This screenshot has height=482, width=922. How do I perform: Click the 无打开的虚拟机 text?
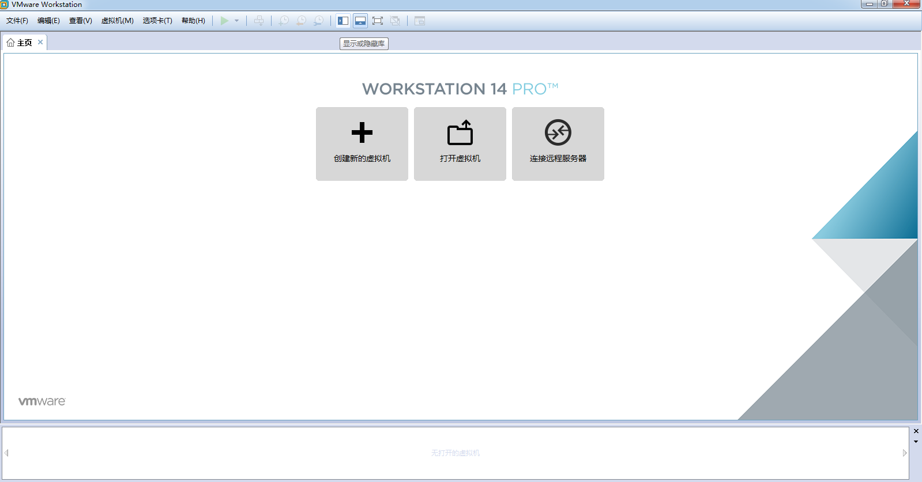(x=456, y=453)
